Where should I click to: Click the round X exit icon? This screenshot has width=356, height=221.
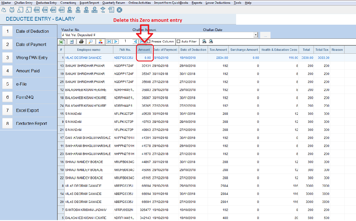click(x=119, y=10)
